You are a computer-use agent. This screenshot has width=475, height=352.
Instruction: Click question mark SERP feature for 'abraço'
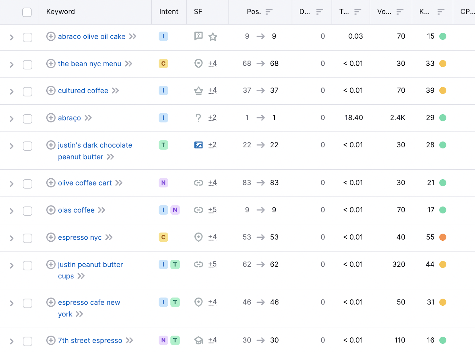(x=198, y=118)
